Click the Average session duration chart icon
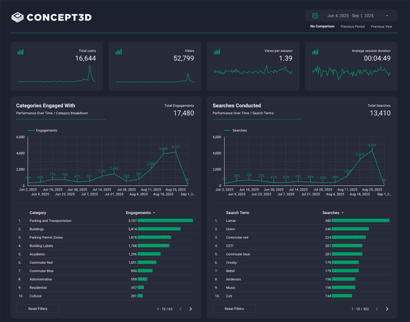Image resolution: width=410 pixels, height=322 pixels. 315,52
